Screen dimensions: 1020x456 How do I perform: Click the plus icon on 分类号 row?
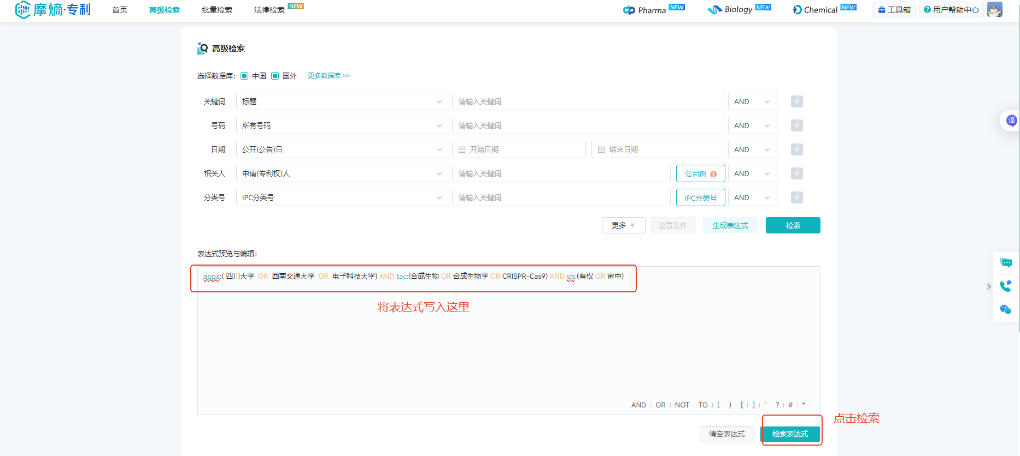pos(797,197)
